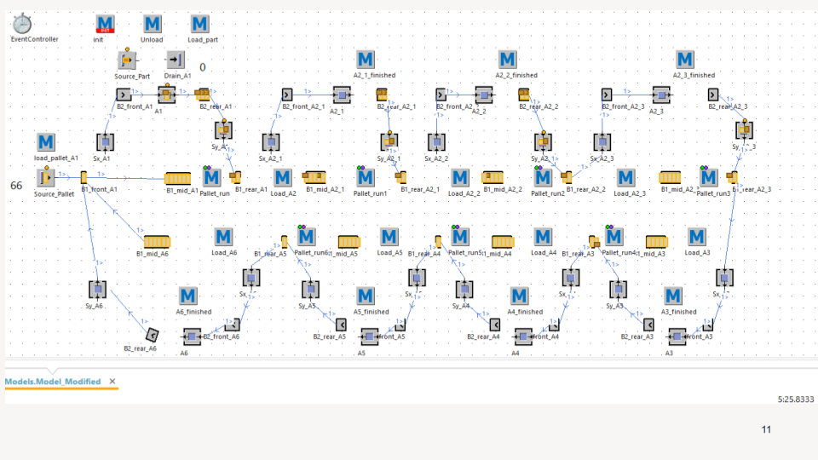This screenshot has width=818, height=460.
Task: Select the Load_A6 method icon
Action: tap(223, 237)
